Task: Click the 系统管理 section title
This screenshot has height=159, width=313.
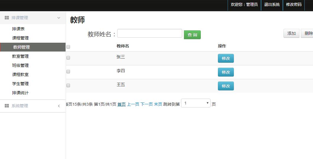Action: click(20, 106)
